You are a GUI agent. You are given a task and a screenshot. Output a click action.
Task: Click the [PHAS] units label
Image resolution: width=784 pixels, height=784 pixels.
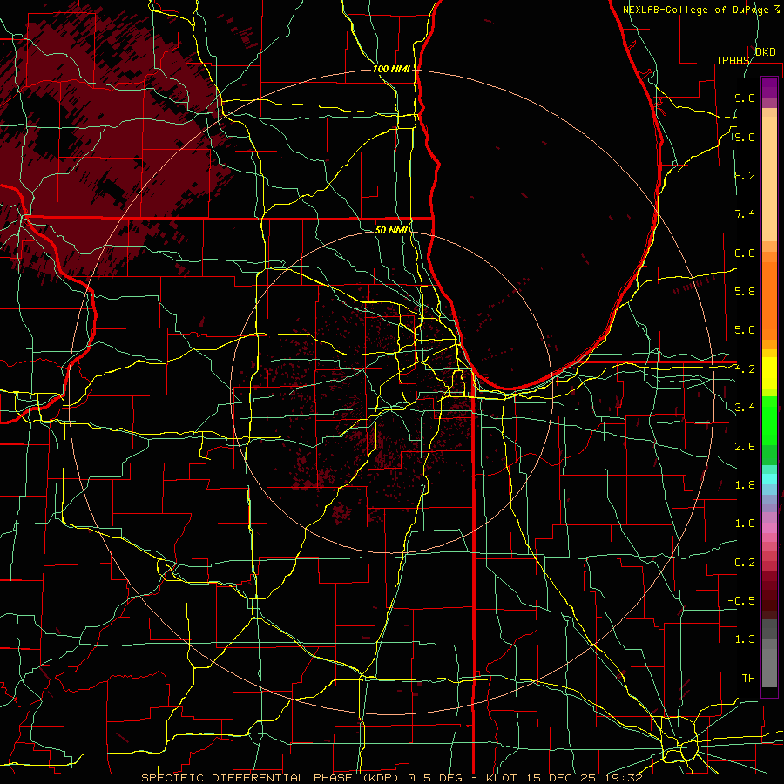point(736,60)
